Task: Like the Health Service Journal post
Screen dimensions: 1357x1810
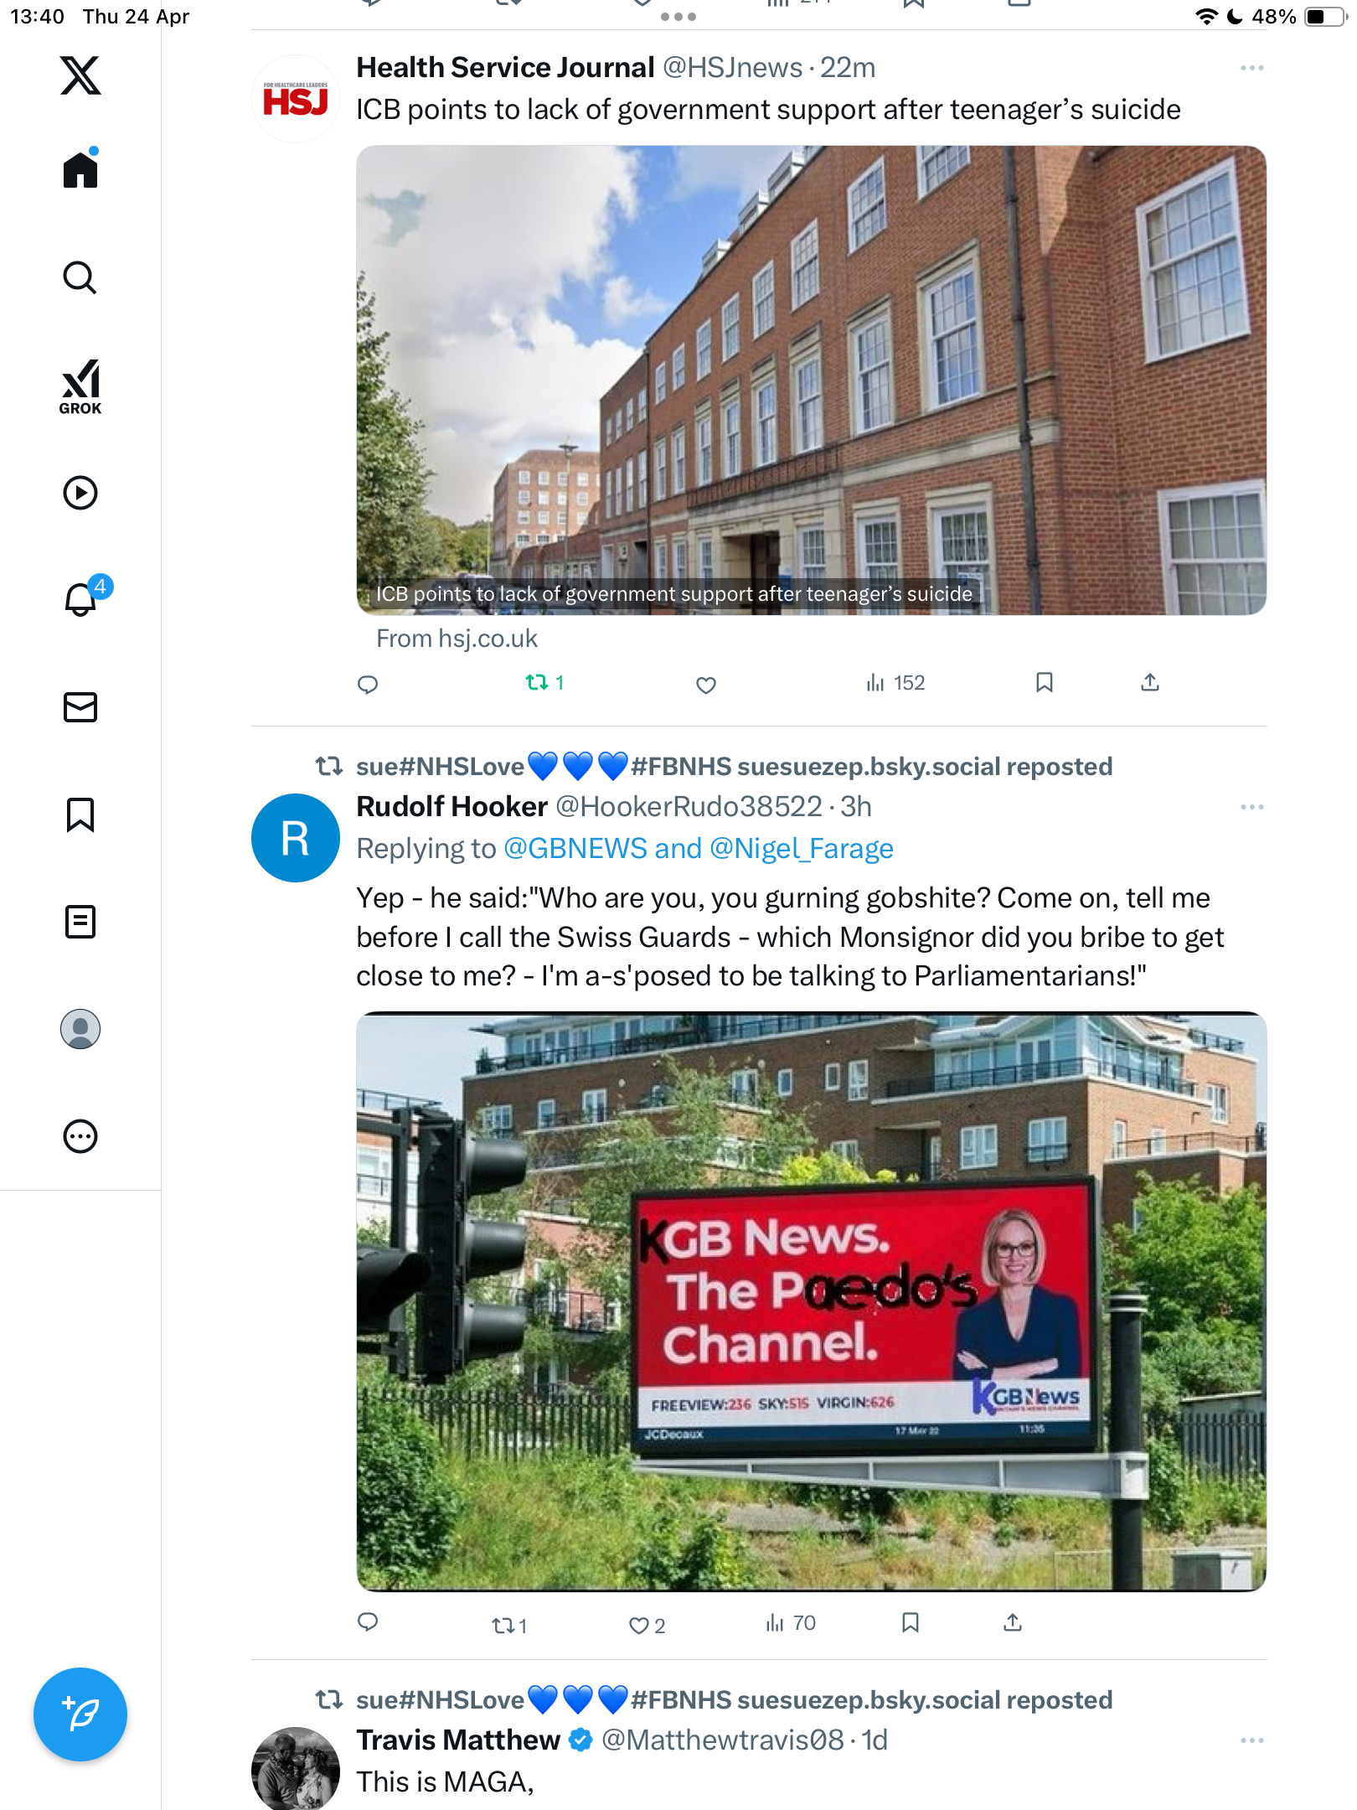Action: (706, 685)
